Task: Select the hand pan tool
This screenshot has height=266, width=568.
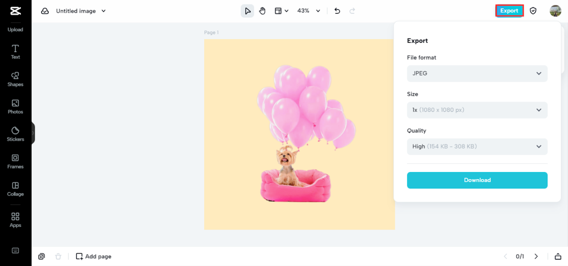Action: (262, 11)
